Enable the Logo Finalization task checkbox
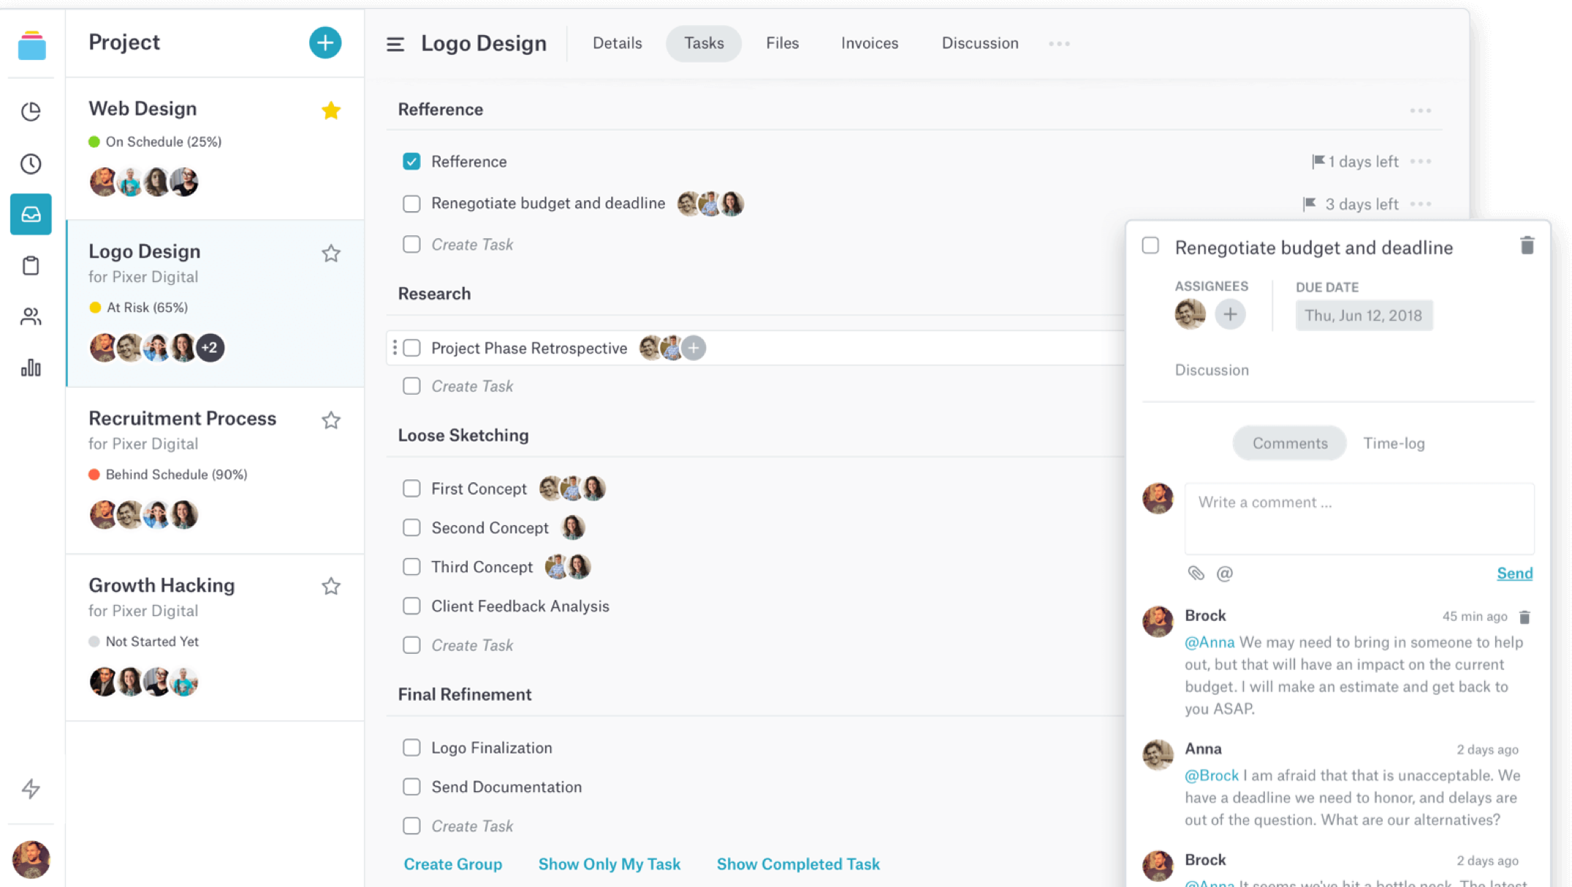The width and height of the screenshot is (1572, 887). 411,747
